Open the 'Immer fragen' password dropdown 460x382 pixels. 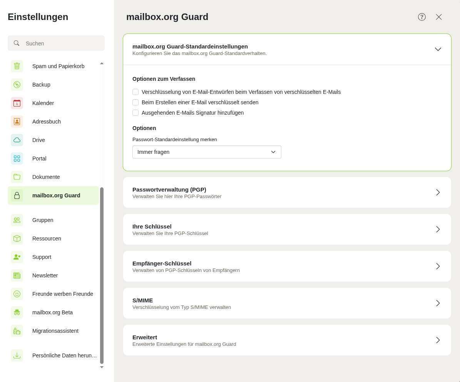(x=207, y=152)
